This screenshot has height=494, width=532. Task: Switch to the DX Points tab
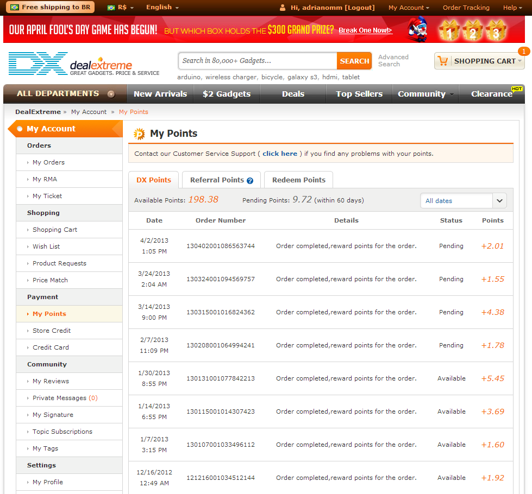[x=154, y=180]
